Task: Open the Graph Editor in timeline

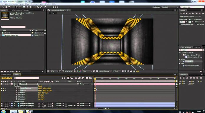Action: (x=90, y=78)
